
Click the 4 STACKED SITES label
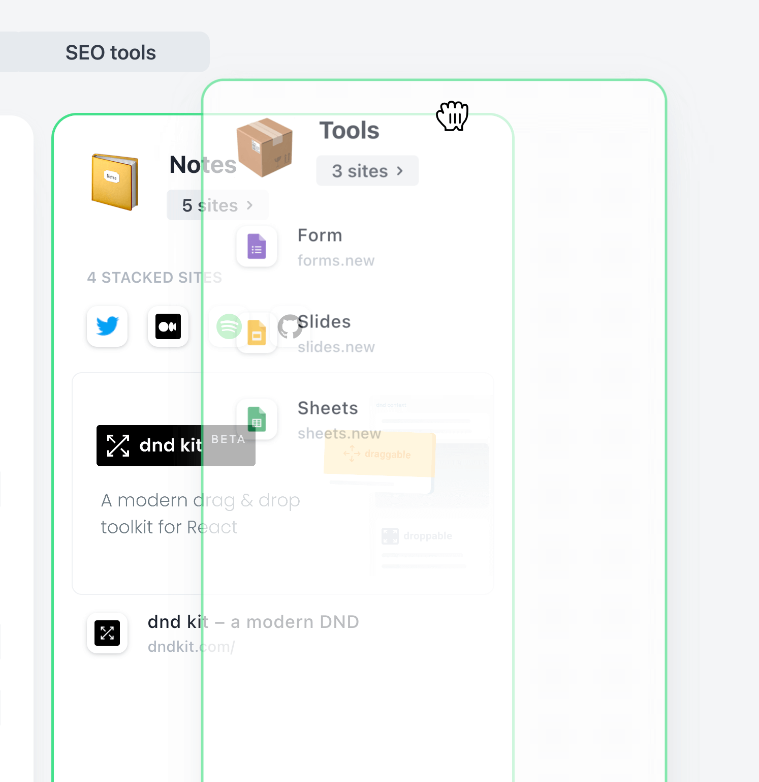click(x=154, y=278)
